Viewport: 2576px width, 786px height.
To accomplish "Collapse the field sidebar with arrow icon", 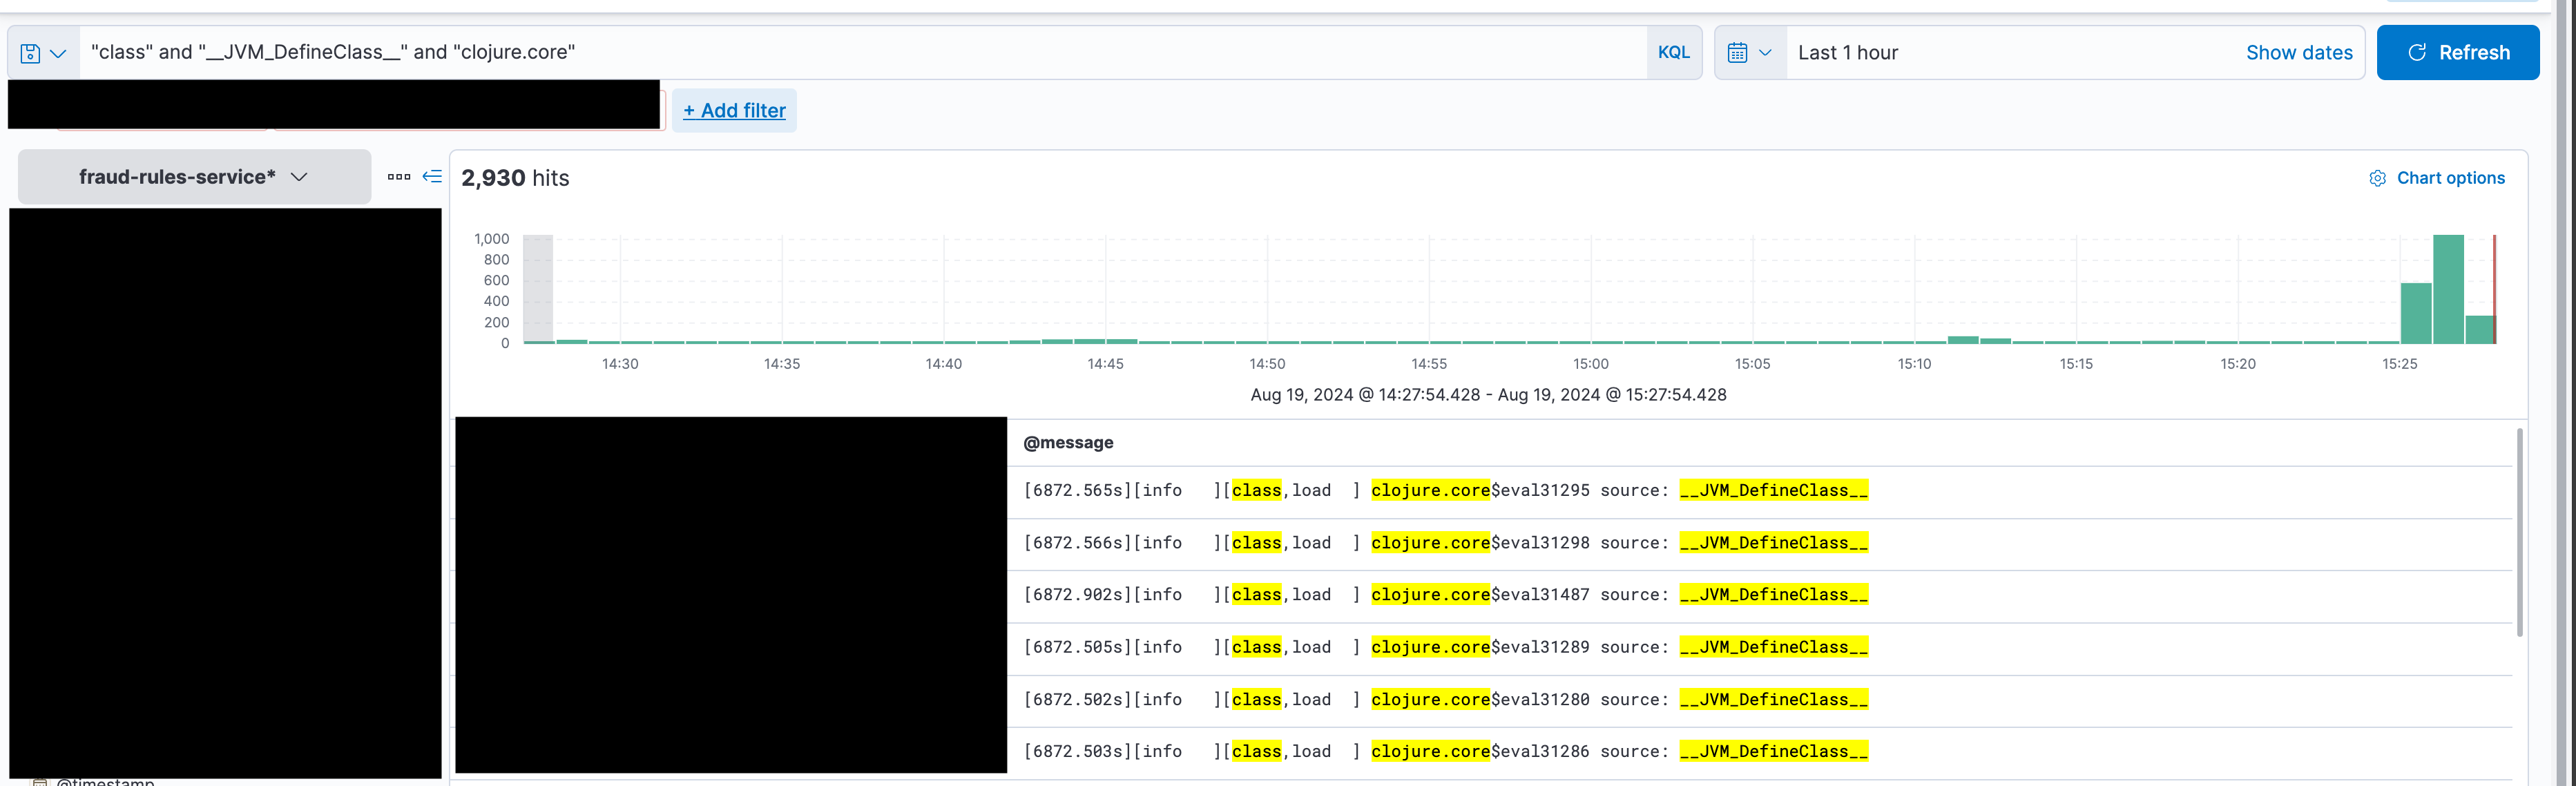I will [432, 176].
